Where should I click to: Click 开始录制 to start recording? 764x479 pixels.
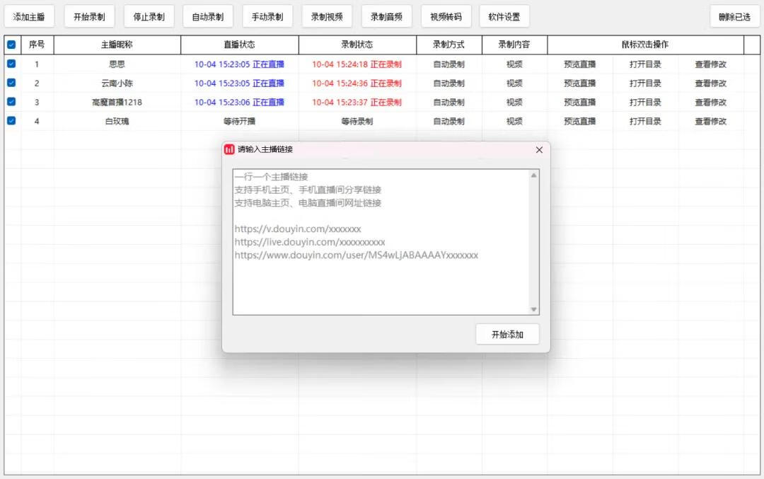click(x=89, y=16)
